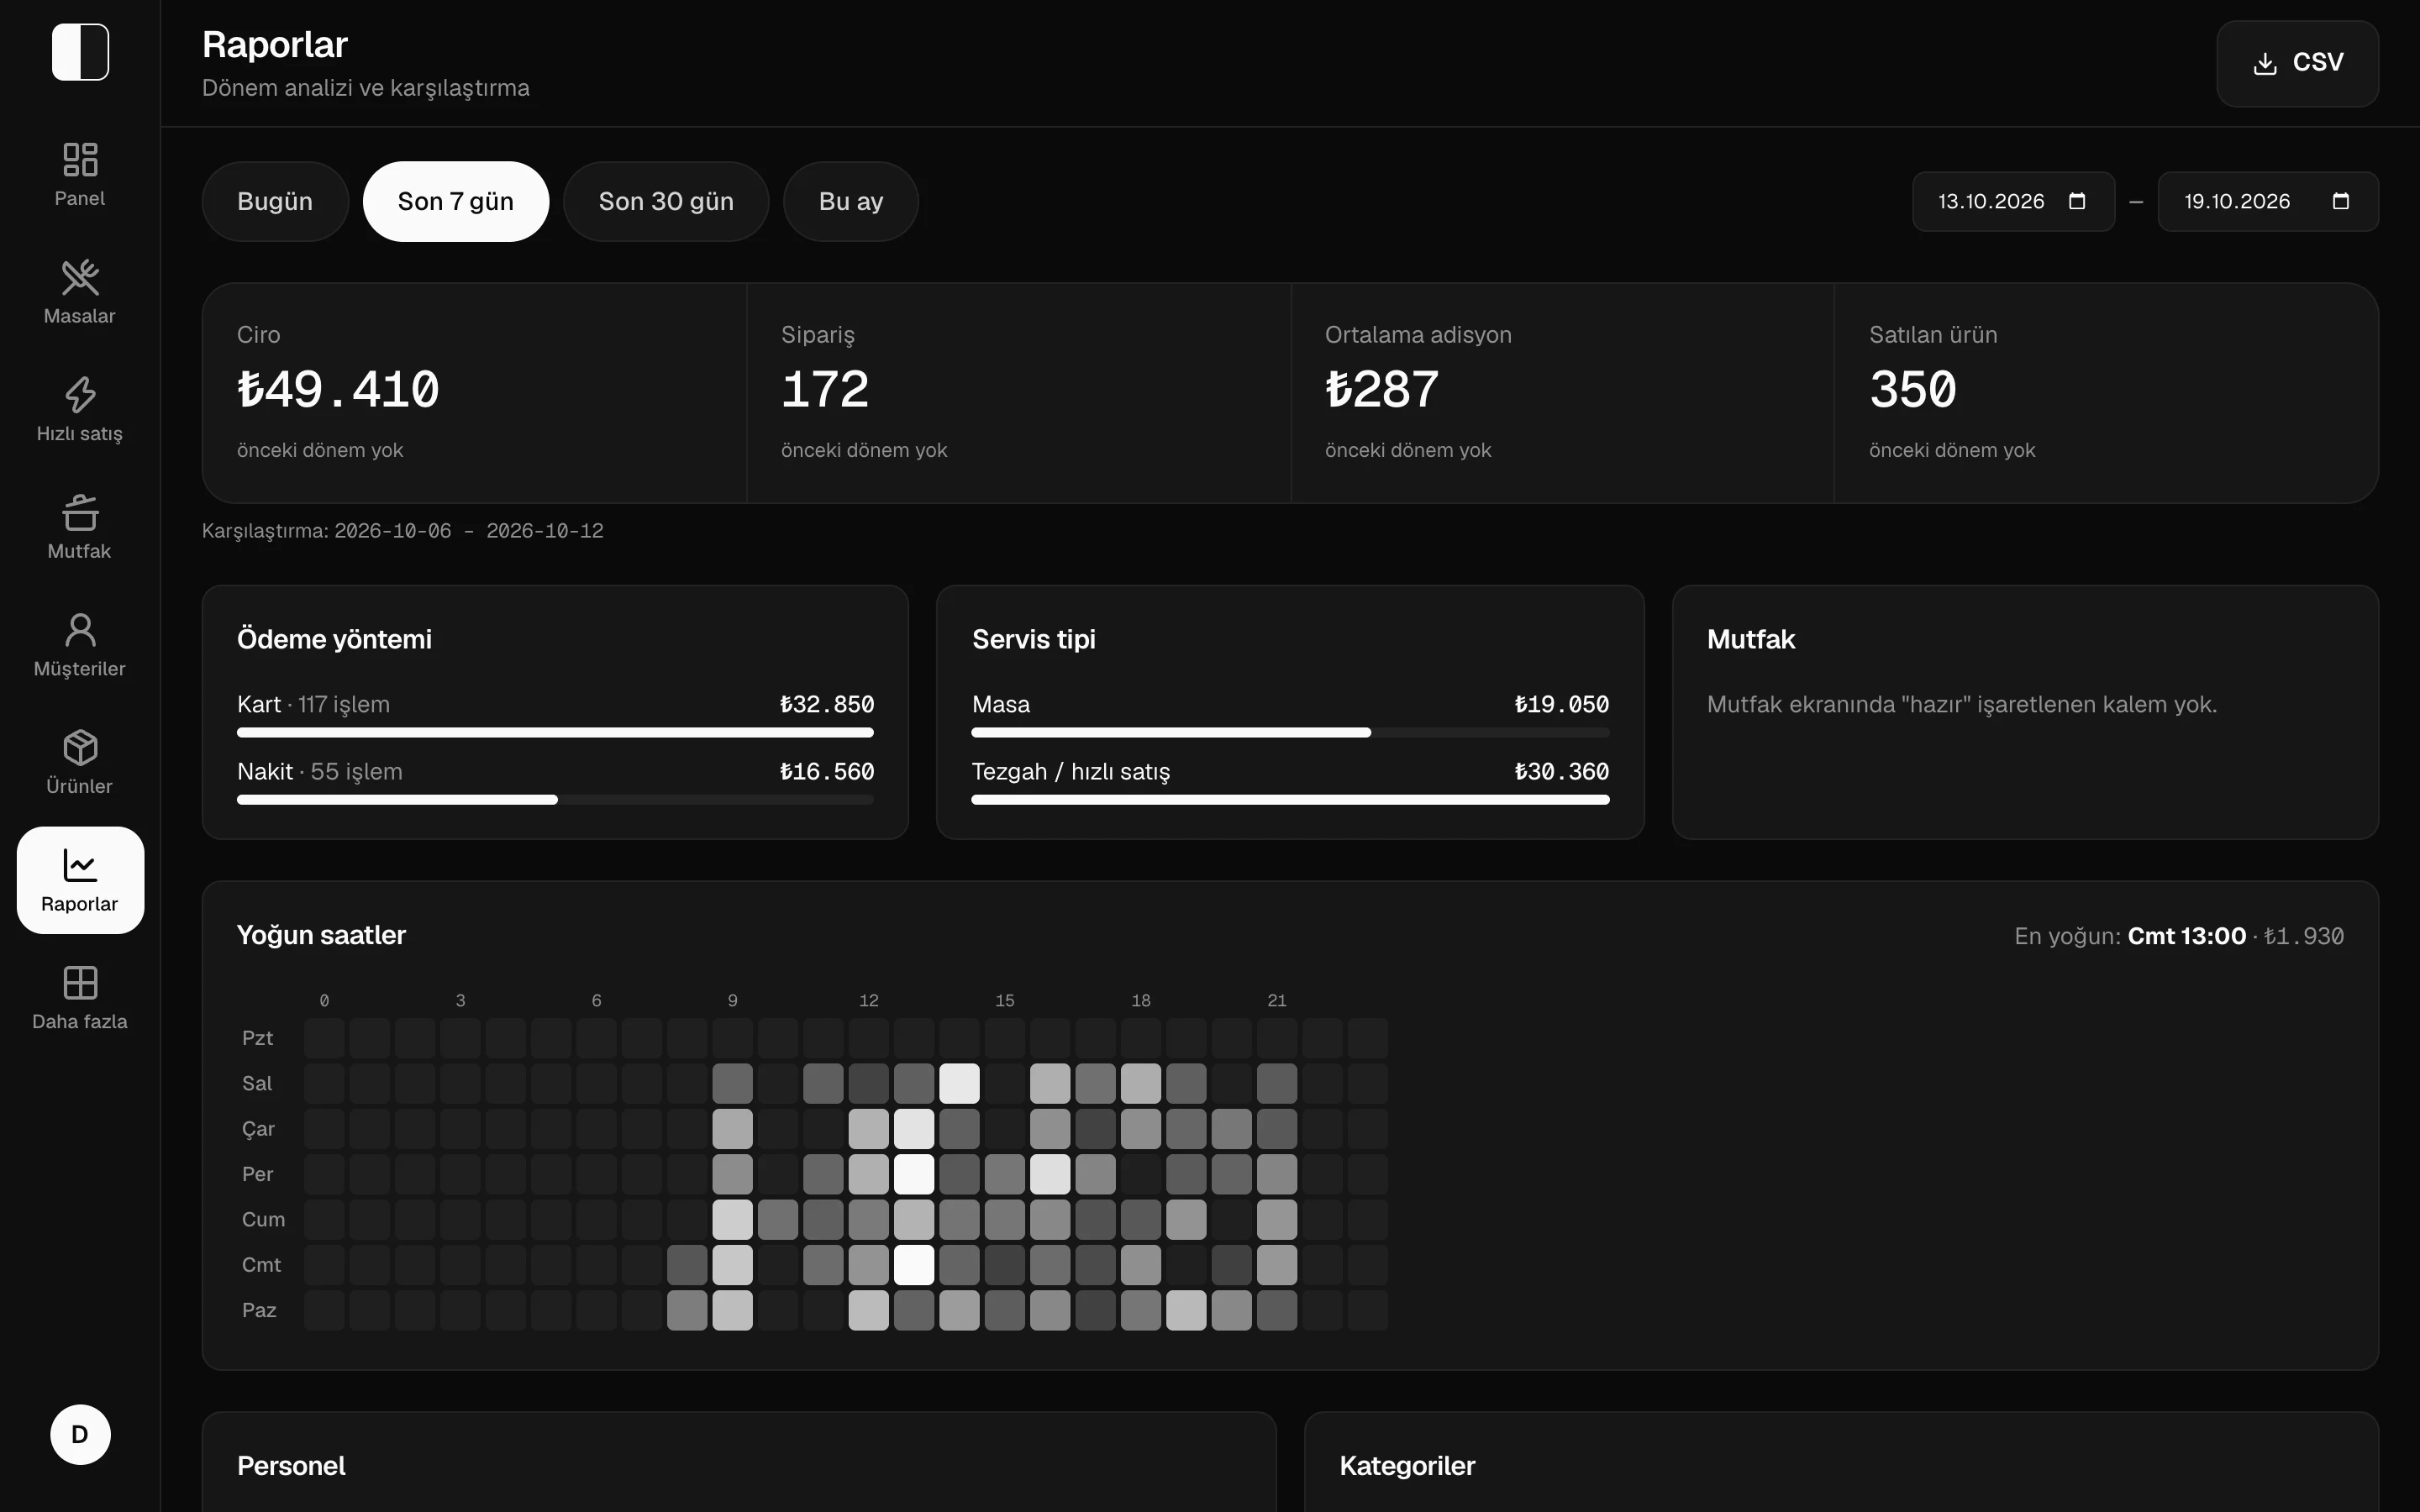This screenshot has width=2420, height=1512.
Task: Click the app logo at the sidebar top
Action: click(x=80, y=52)
